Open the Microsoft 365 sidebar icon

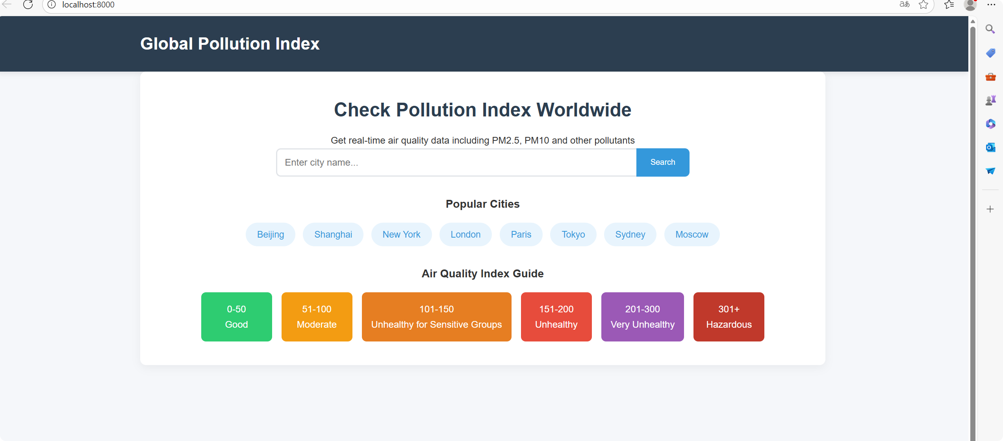pyautogui.click(x=990, y=124)
